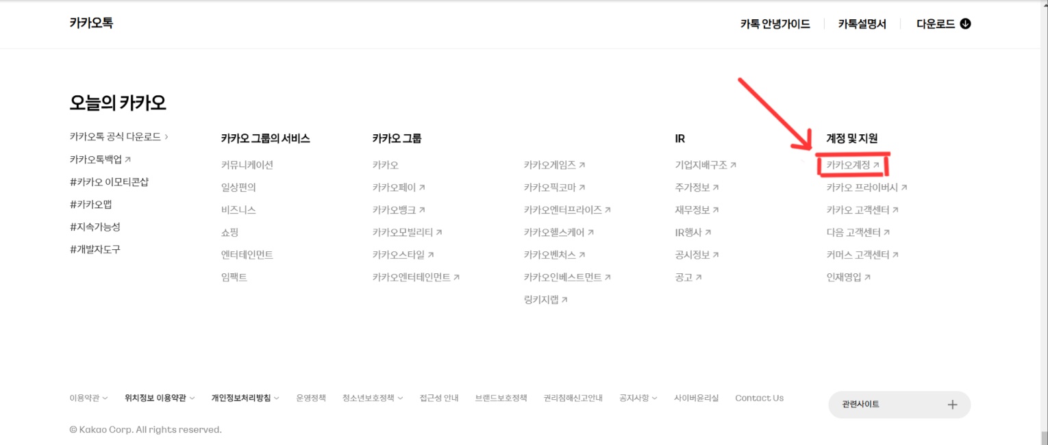Open 카카오 고객센터 link
Screen dimensions: 1048x445
pyautogui.click(x=862, y=210)
